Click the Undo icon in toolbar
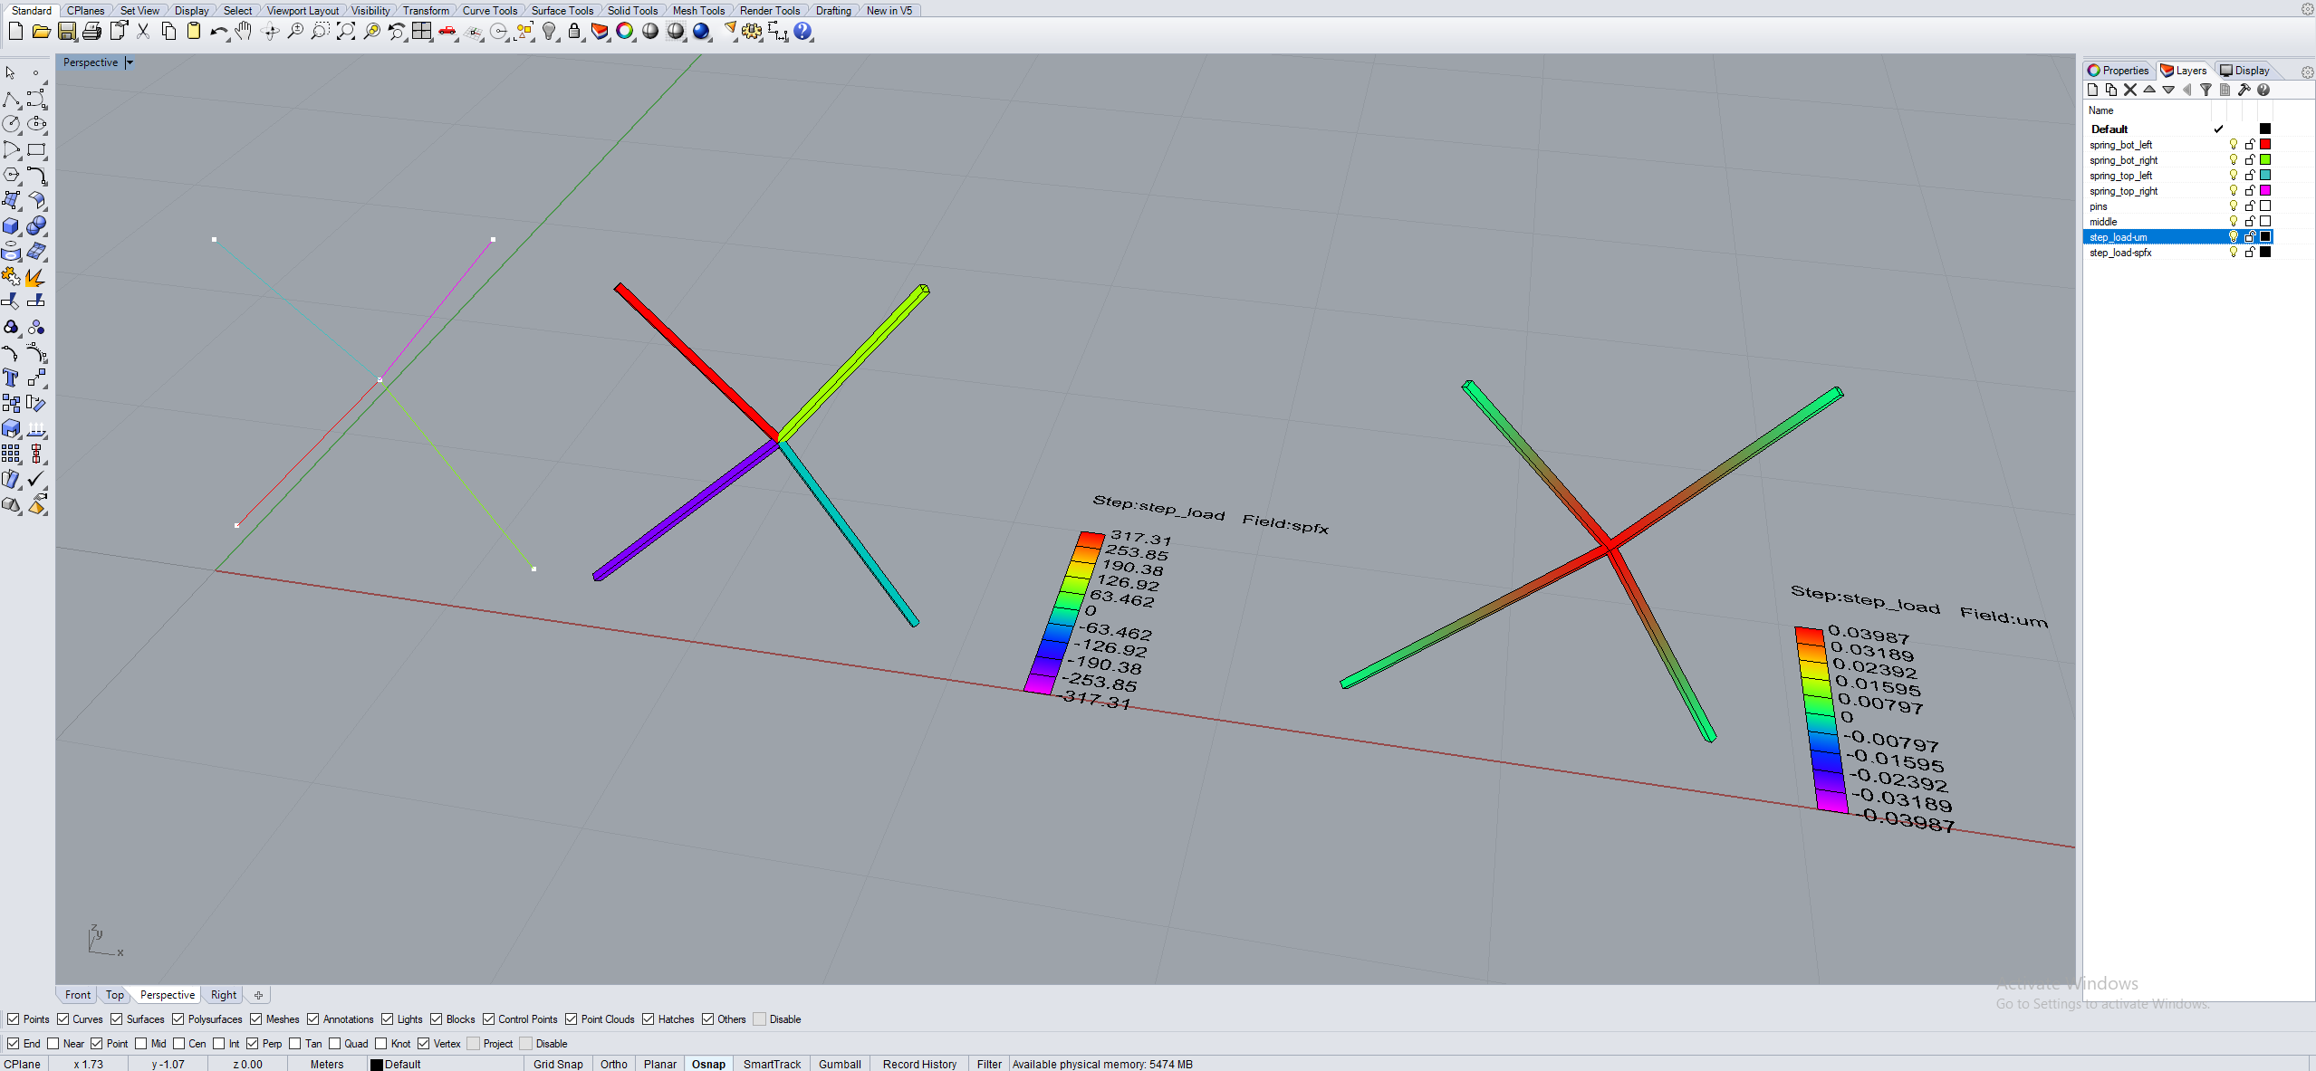Viewport: 2316px width, 1071px height. coord(218,32)
